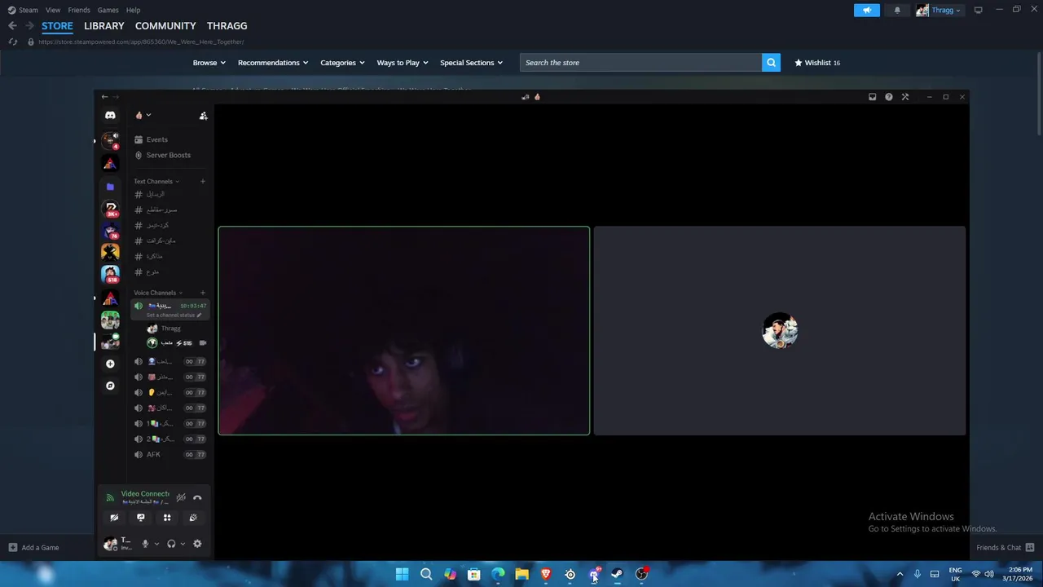Disconnect from the voice call
Screen dimensions: 1043x587
click(x=197, y=497)
